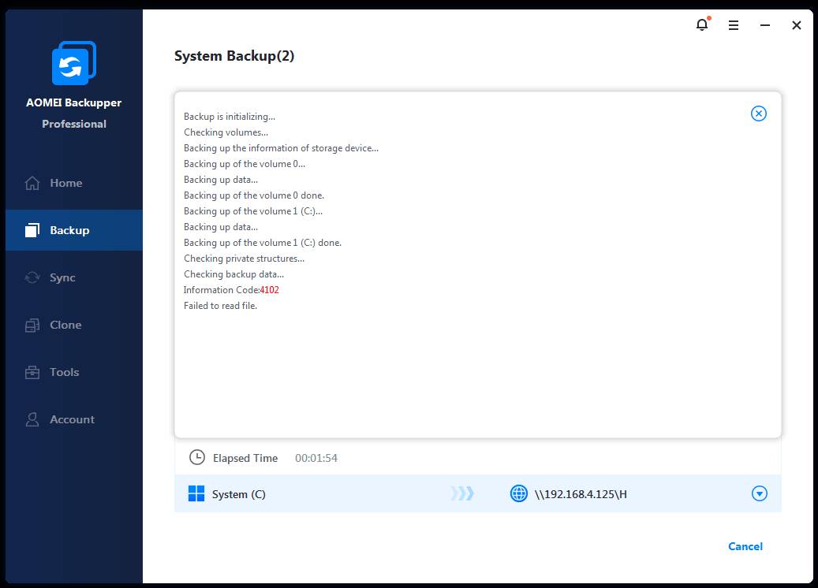Close the backup log panel
This screenshot has height=588, width=818.
tap(758, 114)
